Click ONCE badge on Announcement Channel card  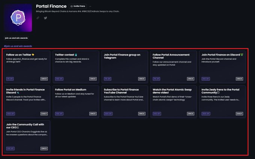click(190, 79)
